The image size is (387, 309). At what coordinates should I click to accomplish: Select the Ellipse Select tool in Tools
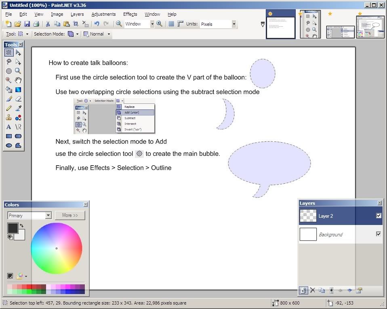coord(9,71)
